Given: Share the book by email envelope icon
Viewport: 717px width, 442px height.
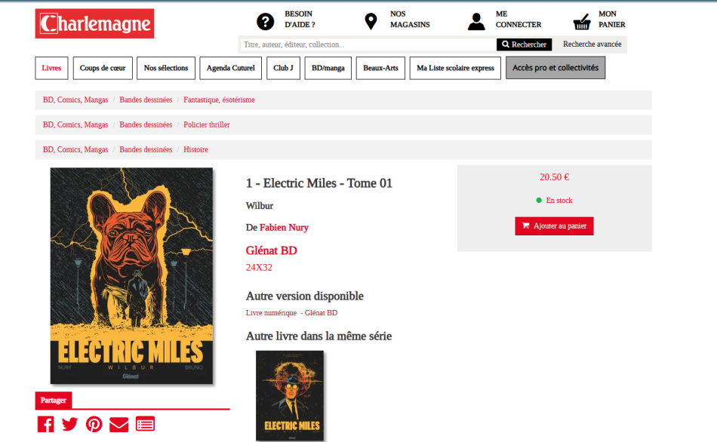Looking at the screenshot, I should pyautogui.click(x=119, y=424).
